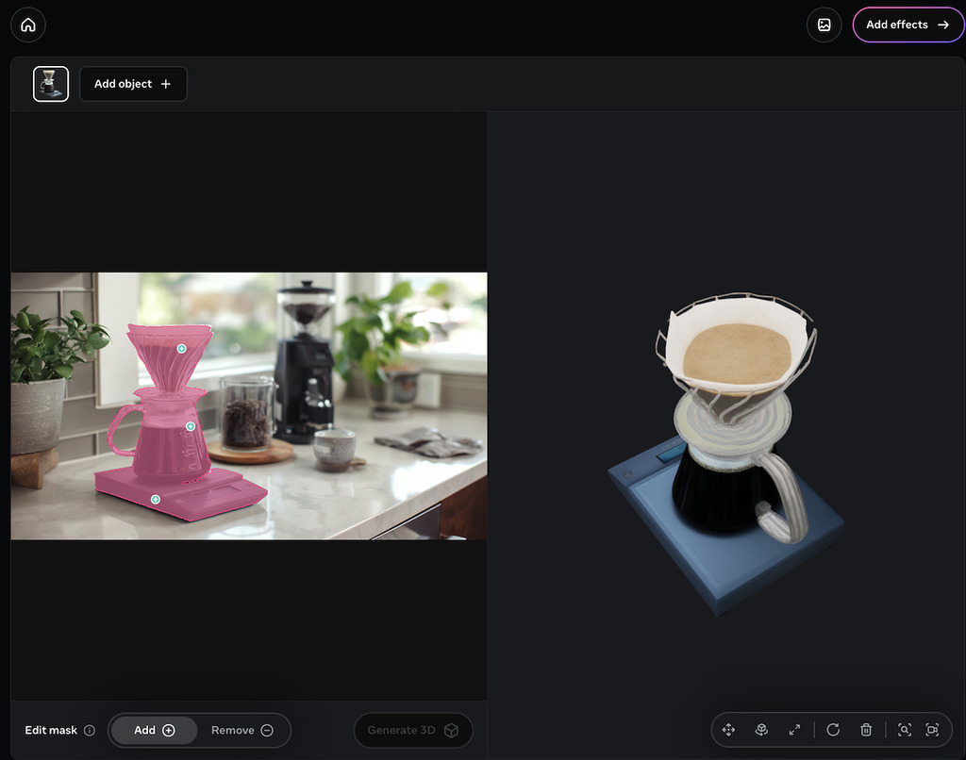Open the image panel icon near Add effects
The image size is (966, 760).
(x=824, y=25)
